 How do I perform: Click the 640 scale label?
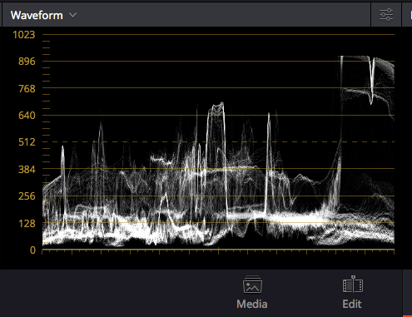[27, 116]
